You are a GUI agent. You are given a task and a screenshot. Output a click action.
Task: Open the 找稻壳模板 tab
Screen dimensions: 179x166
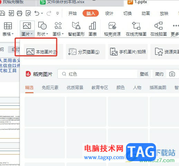[17, 3]
